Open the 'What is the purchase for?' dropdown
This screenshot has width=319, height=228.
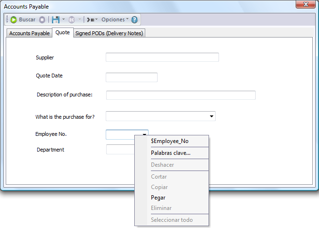coord(211,116)
